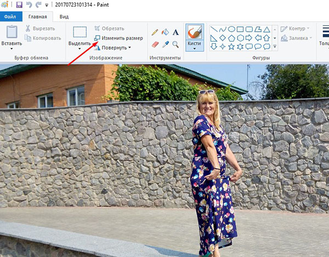Choose the five-point star shape
The image size is (329, 257).
pos(231,46)
